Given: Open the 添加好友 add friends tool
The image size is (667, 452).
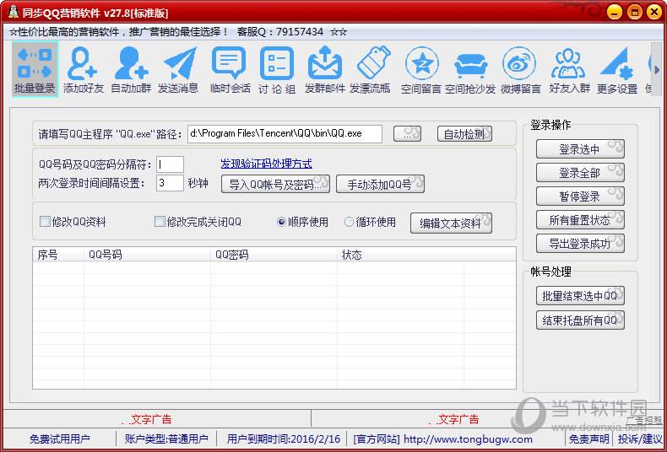Looking at the screenshot, I should 84,69.
